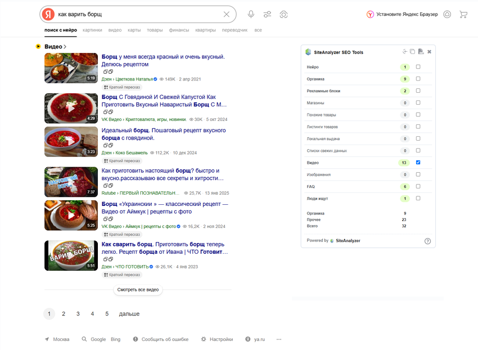Clear the search query with X icon

pos(227,14)
